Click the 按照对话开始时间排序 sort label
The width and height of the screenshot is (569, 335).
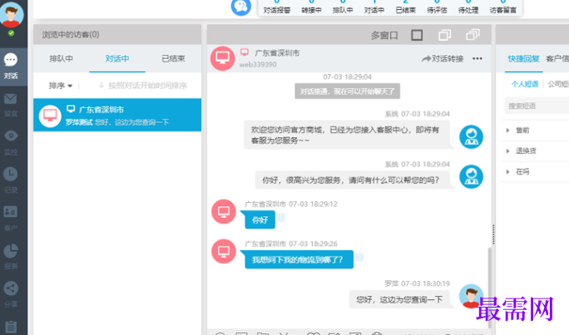[148, 86]
